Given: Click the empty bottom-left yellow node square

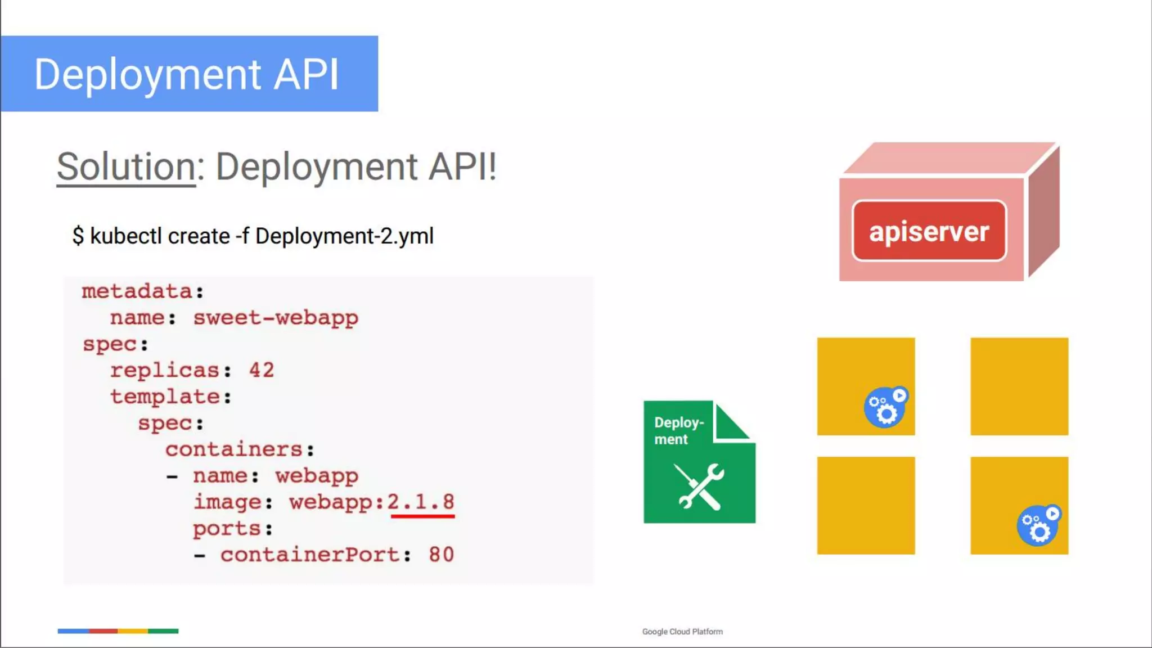Looking at the screenshot, I should tap(866, 505).
